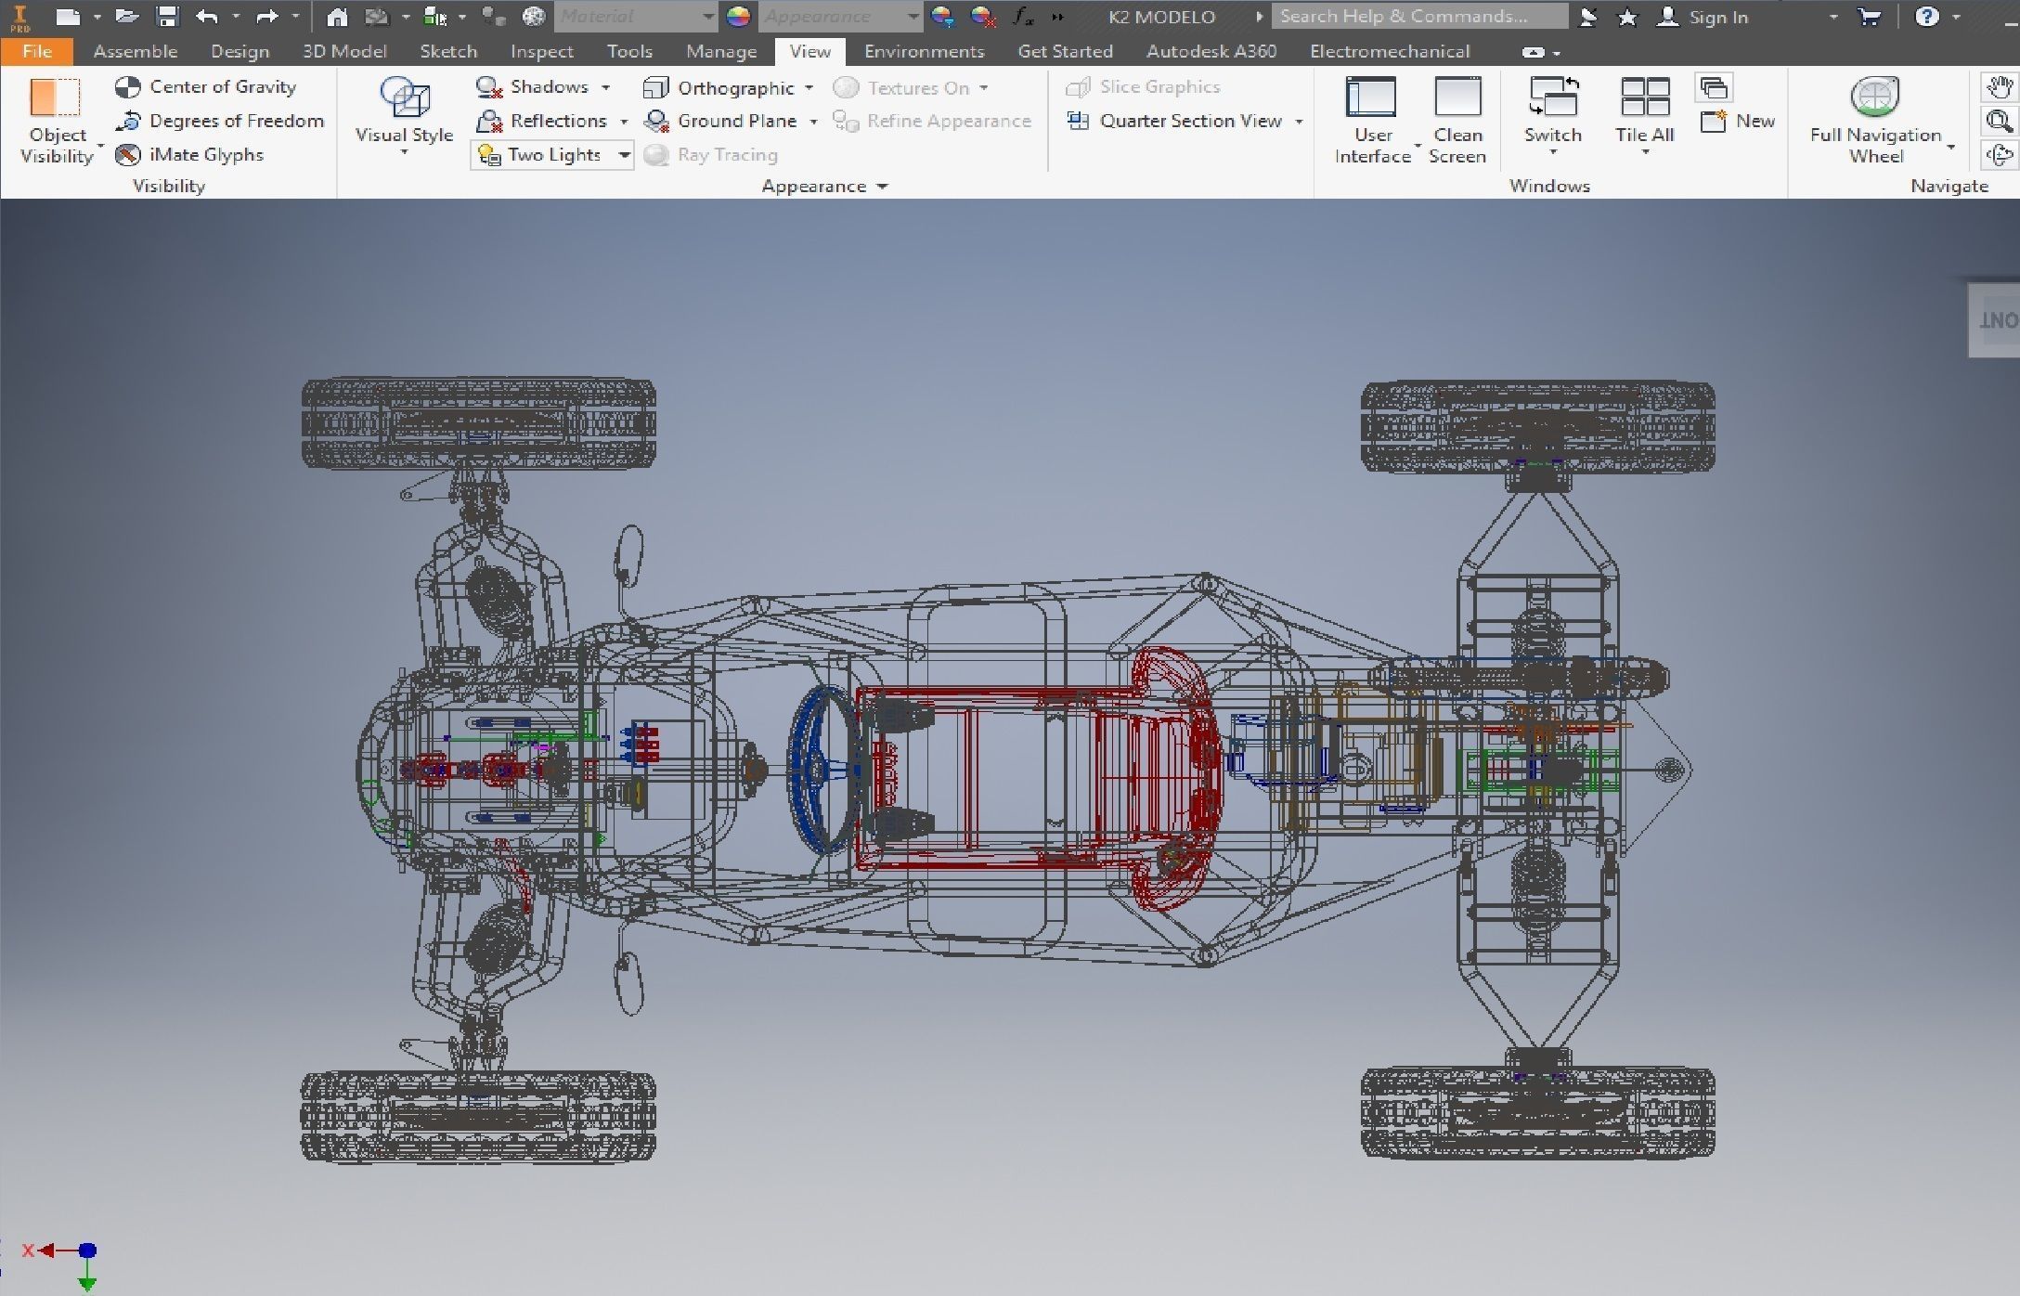2020x1296 pixels.
Task: Click the Save icon in quick access toolbar
Action: pos(167,16)
